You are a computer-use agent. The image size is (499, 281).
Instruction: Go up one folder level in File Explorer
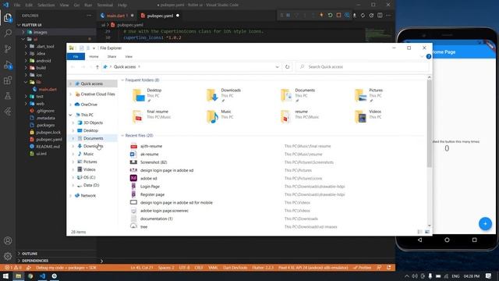(x=97, y=67)
